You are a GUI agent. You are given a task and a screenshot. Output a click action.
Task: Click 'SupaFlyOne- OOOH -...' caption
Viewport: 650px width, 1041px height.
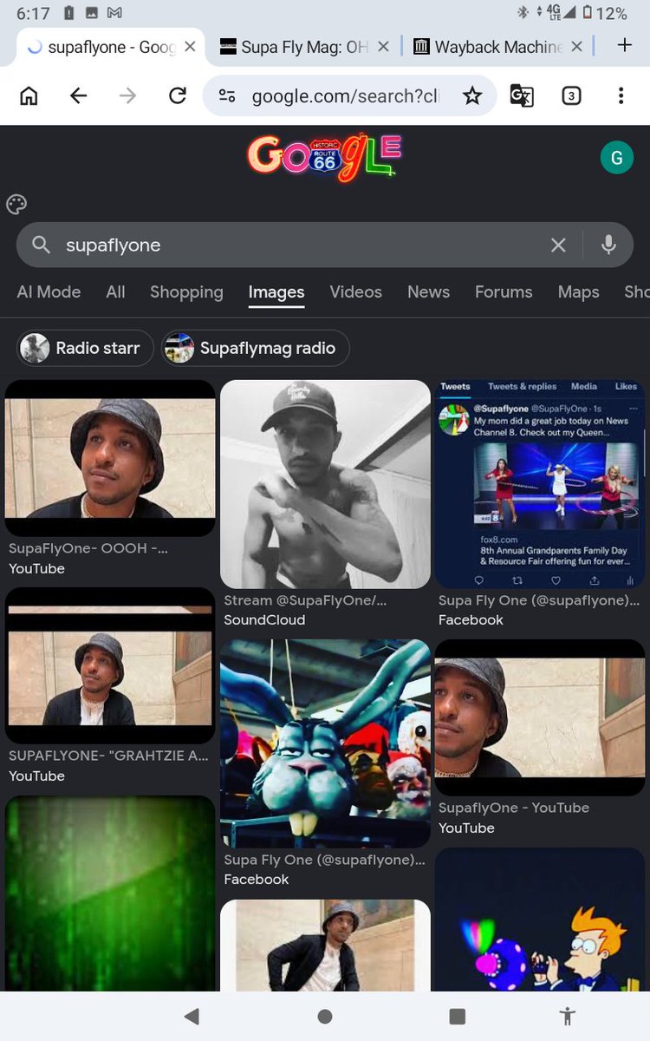coord(88,548)
